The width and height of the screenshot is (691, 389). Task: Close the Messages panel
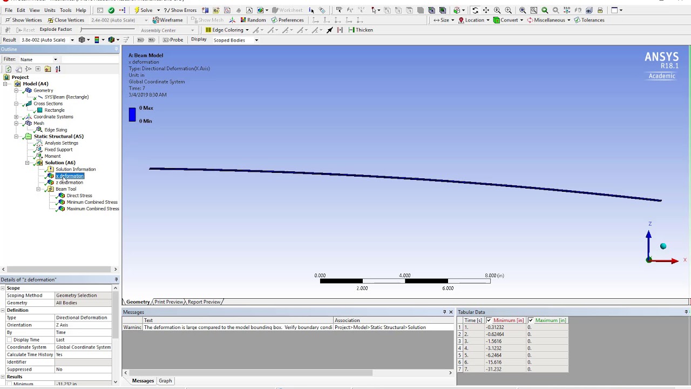[451, 312]
